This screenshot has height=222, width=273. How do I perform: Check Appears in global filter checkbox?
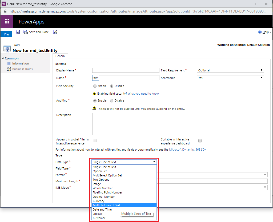(95, 141)
